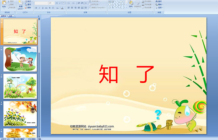Open the Quick Styles gallery
Screen dimensions: 218x140
138,4
